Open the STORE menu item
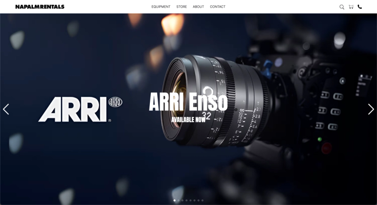Image resolution: width=377 pixels, height=205 pixels. click(x=181, y=7)
